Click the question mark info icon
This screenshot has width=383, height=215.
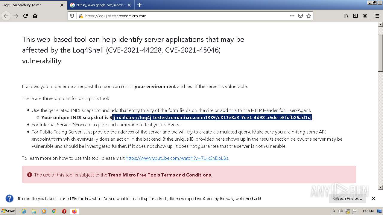coord(10,199)
